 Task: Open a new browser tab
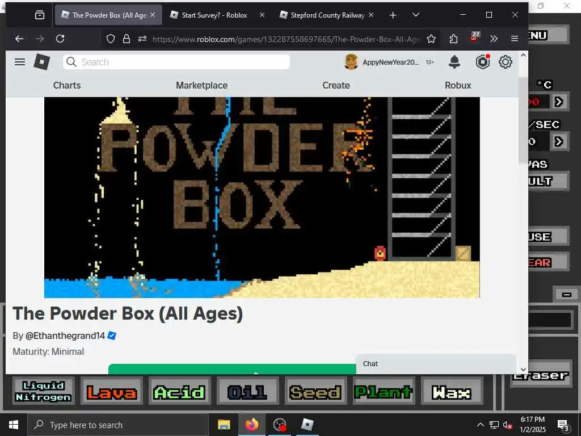pyautogui.click(x=393, y=15)
